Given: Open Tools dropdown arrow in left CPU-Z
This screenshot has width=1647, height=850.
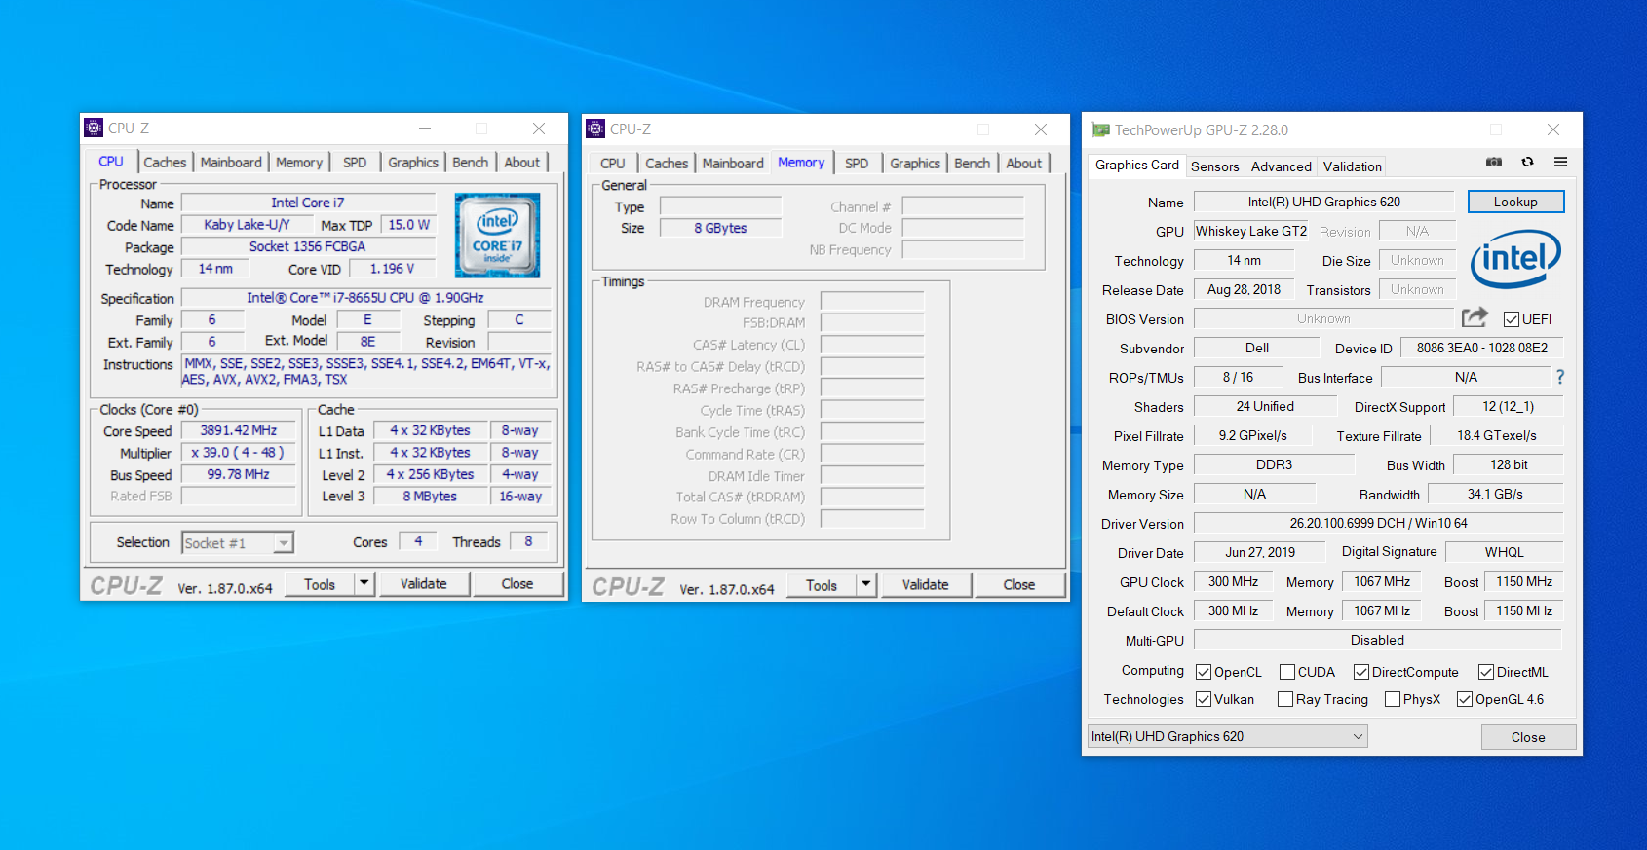Looking at the screenshot, I should point(364,583).
